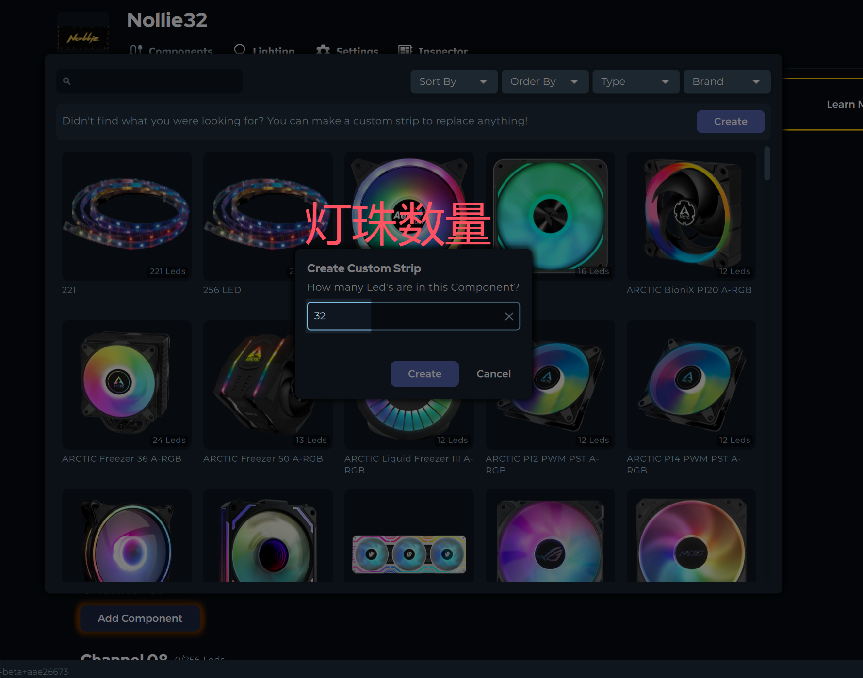The width and height of the screenshot is (863, 678).
Task: Open the Settings tab
Action: pos(347,50)
